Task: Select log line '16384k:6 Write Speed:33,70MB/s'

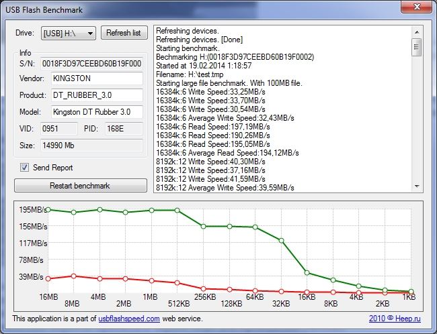Action: coord(210,101)
